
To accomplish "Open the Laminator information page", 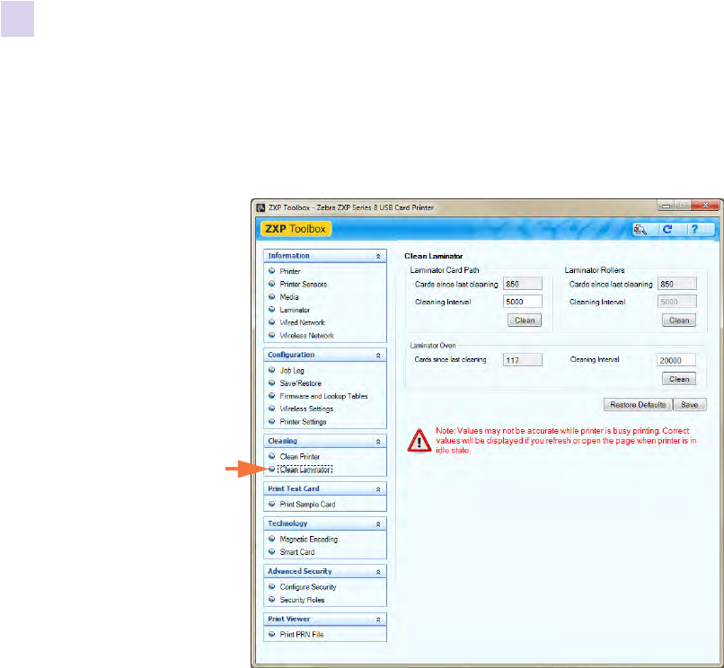I will coord(295,311).
